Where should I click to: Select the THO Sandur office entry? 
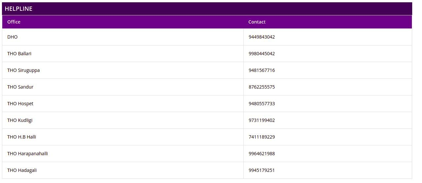[20, 87]
